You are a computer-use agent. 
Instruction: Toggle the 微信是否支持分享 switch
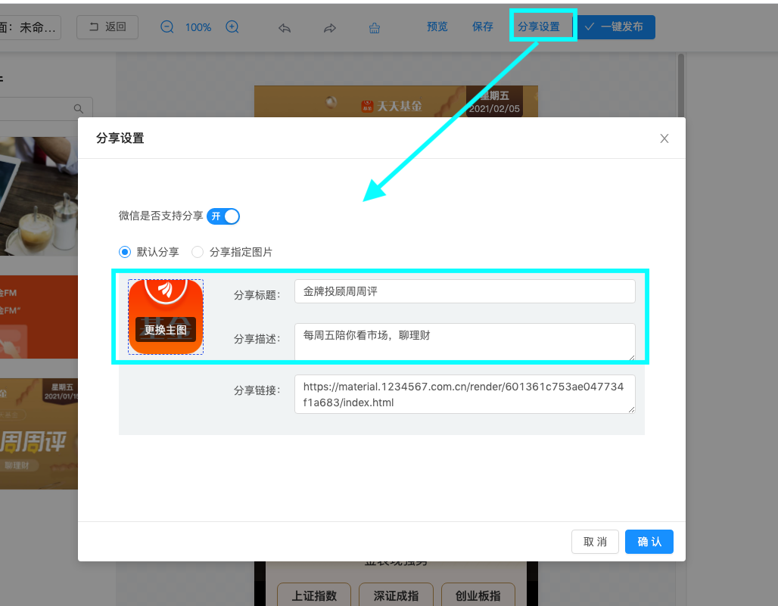[x=223, y=216]
